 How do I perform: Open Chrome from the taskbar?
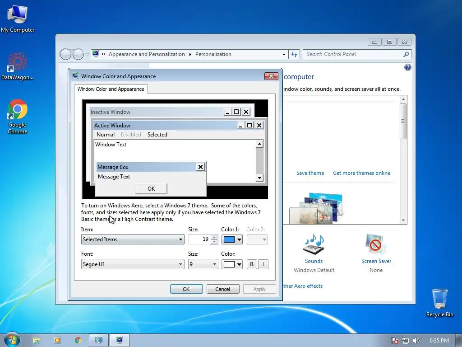[78, 340]
